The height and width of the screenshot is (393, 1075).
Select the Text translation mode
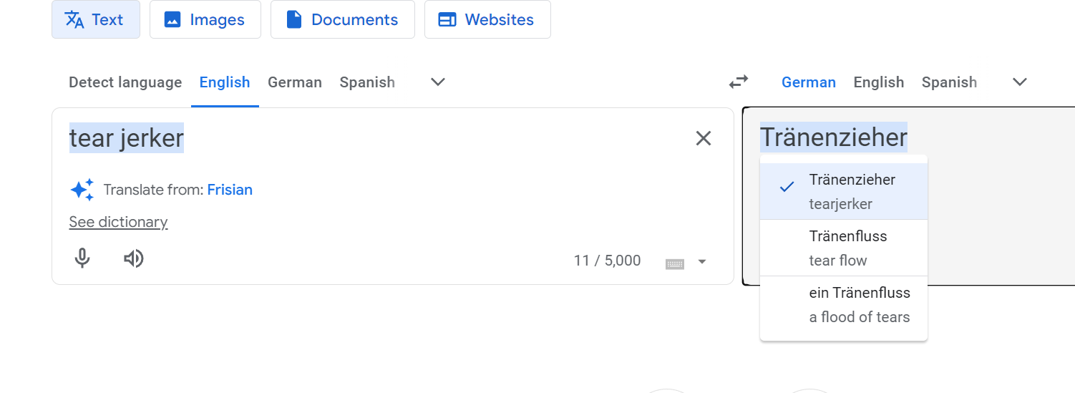[96, 19]
